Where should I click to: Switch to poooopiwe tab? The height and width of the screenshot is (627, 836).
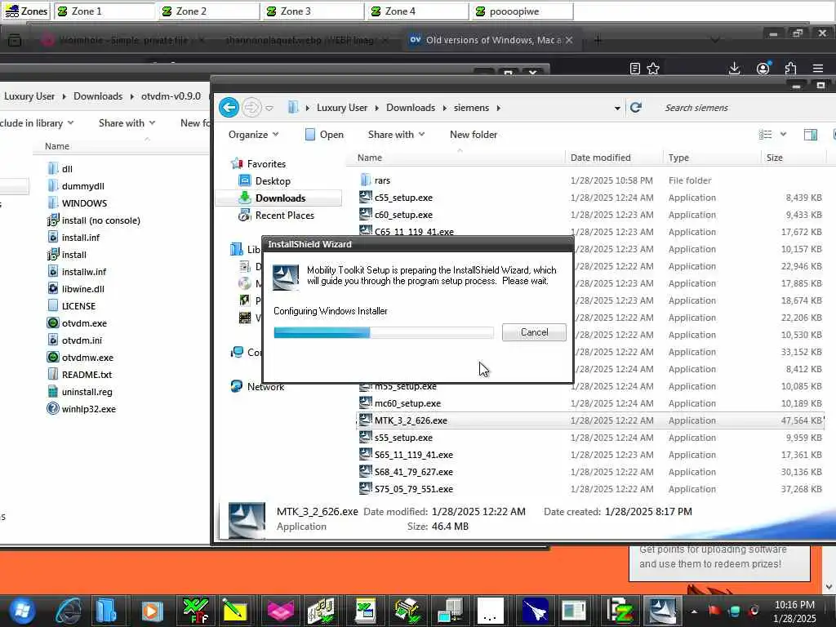(x=522, y=11)
